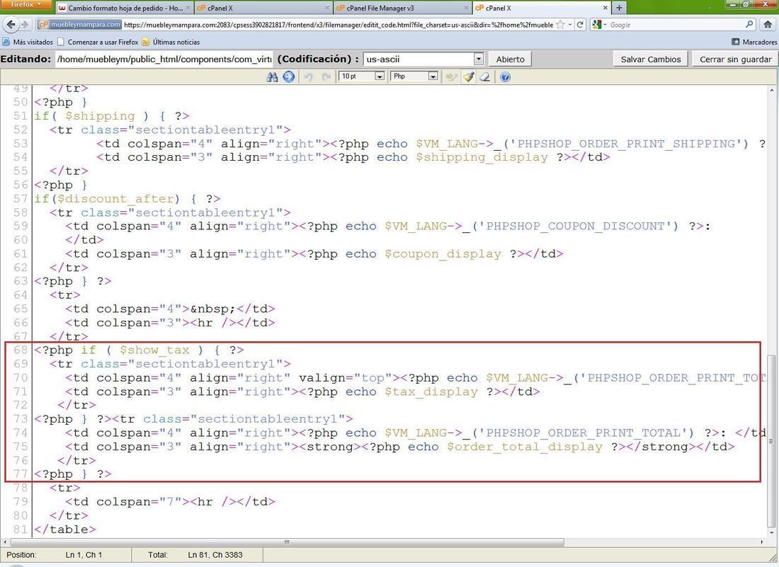Open the Más visitados bookmarks menu
This screenshot has width=779, height=567.
[28, 42]
